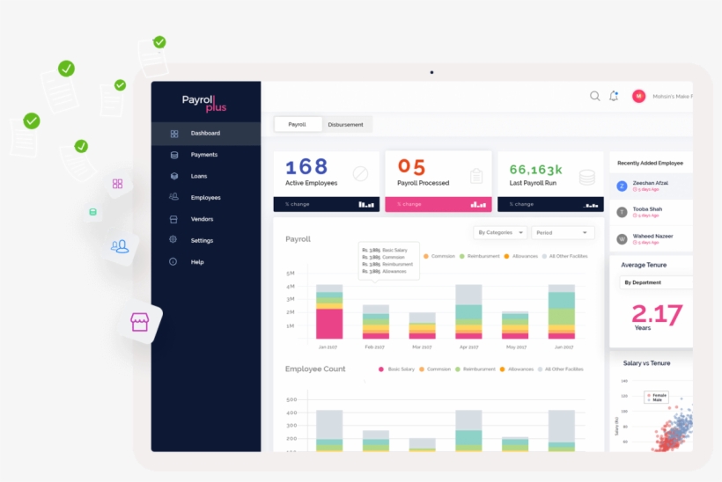Click the Dashboard grid icon in sidebar

[174, 134]
